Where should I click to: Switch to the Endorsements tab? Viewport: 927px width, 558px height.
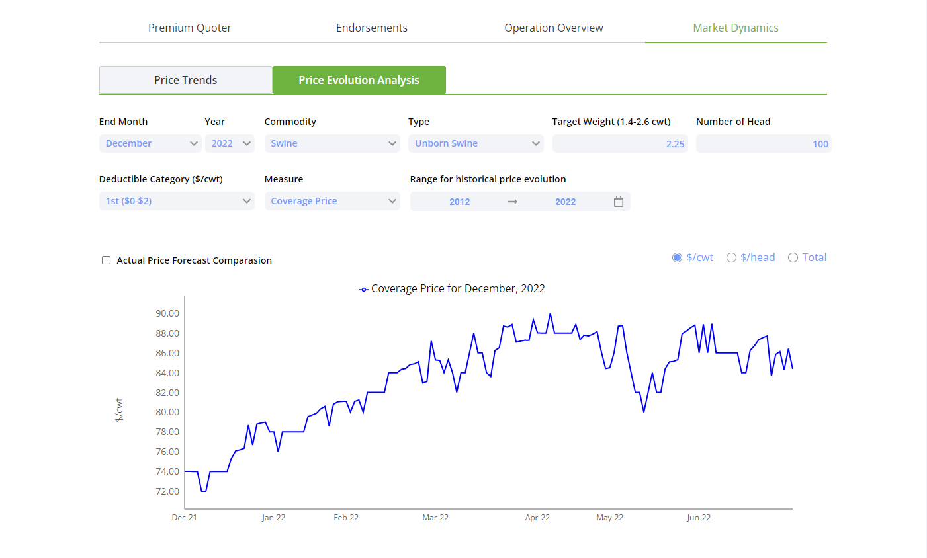tap(372, 28)
